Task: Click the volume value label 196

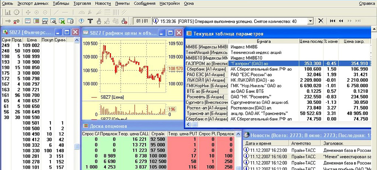Action: click(x=172, y=109)
